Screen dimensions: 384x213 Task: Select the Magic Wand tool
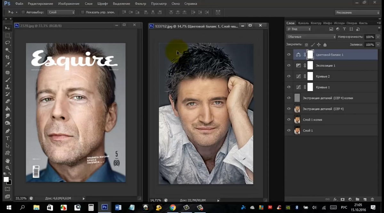click(8, 50)
